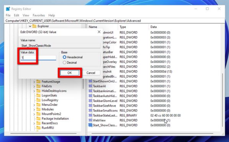Screen dimensions: 229x142
Task: Open the Favorites menu
Action: coord(39,15)
